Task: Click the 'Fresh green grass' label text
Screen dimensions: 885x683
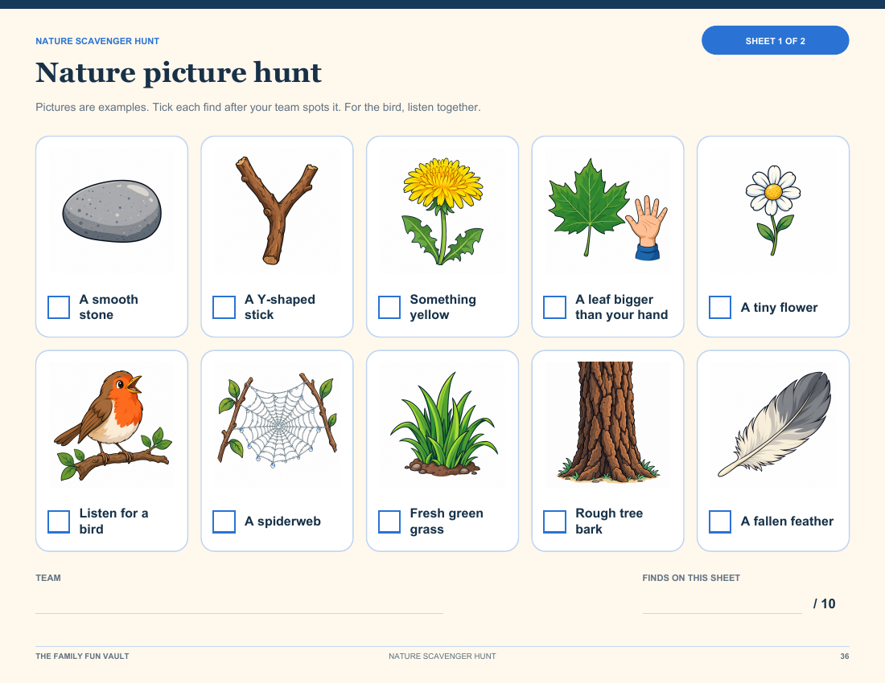Action: [x=447, y=521]
